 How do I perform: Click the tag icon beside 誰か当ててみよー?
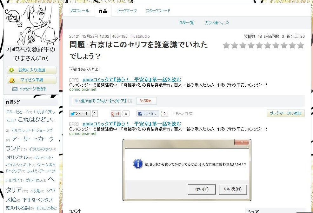[76, 101]
